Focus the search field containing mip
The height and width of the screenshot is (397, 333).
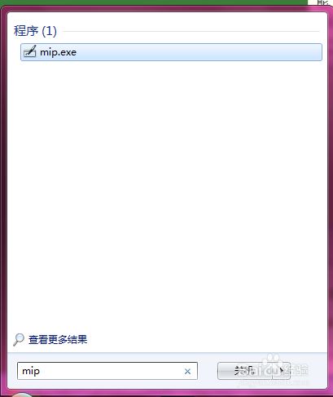click(x=107, y=371)
